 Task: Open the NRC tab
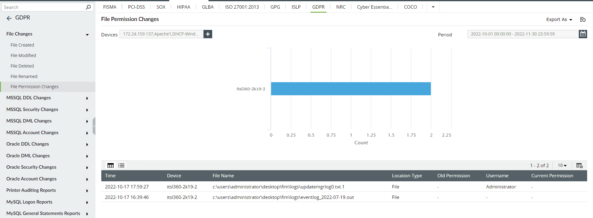(x=341, y=7)
